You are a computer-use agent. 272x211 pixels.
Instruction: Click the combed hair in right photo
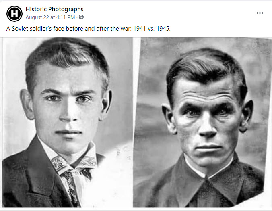[x=206, y=67]
